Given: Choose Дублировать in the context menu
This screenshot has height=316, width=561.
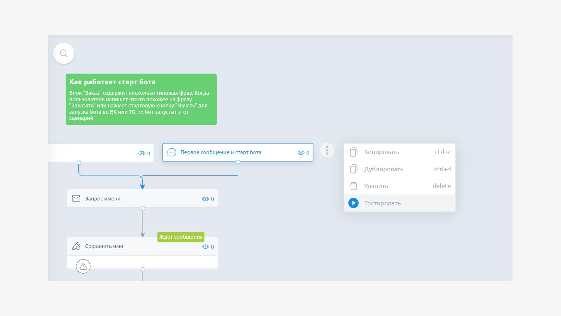Looking at the screenshot, I should pos(400,169).
